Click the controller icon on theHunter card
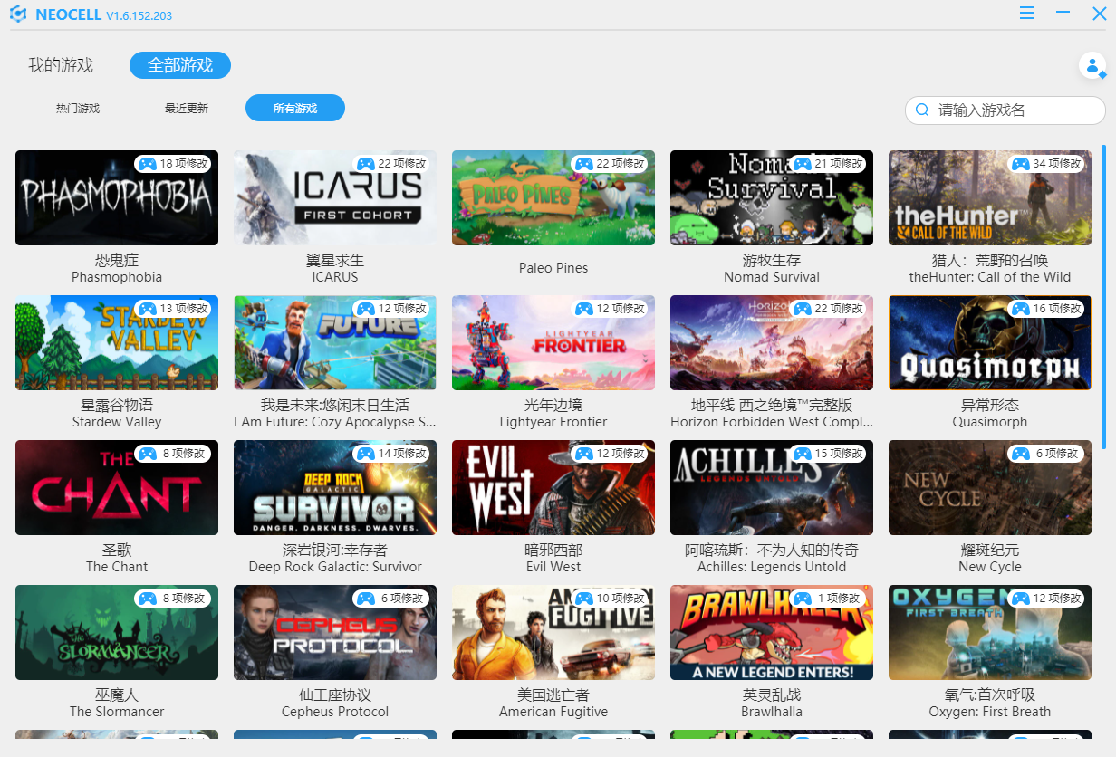This screenshot has height=757, width=1116. tap(1020, 164)
